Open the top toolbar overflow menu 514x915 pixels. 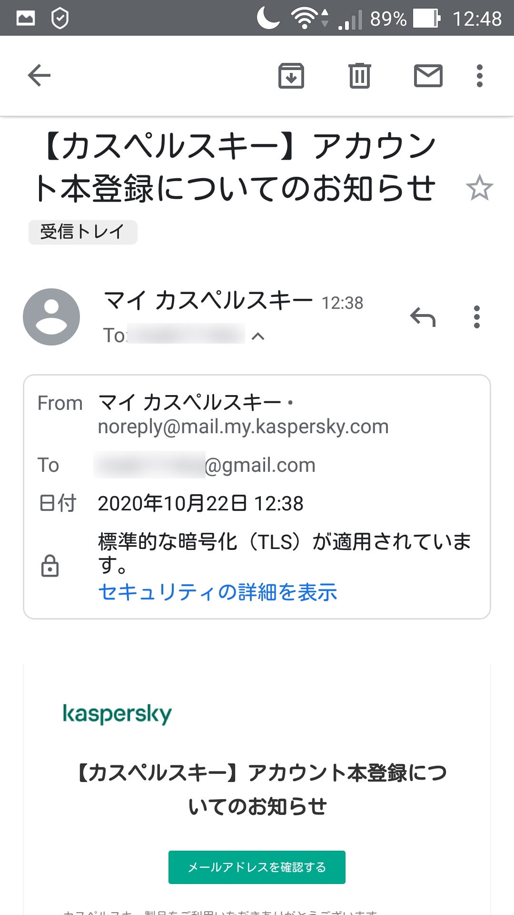[x=479, y=75]
